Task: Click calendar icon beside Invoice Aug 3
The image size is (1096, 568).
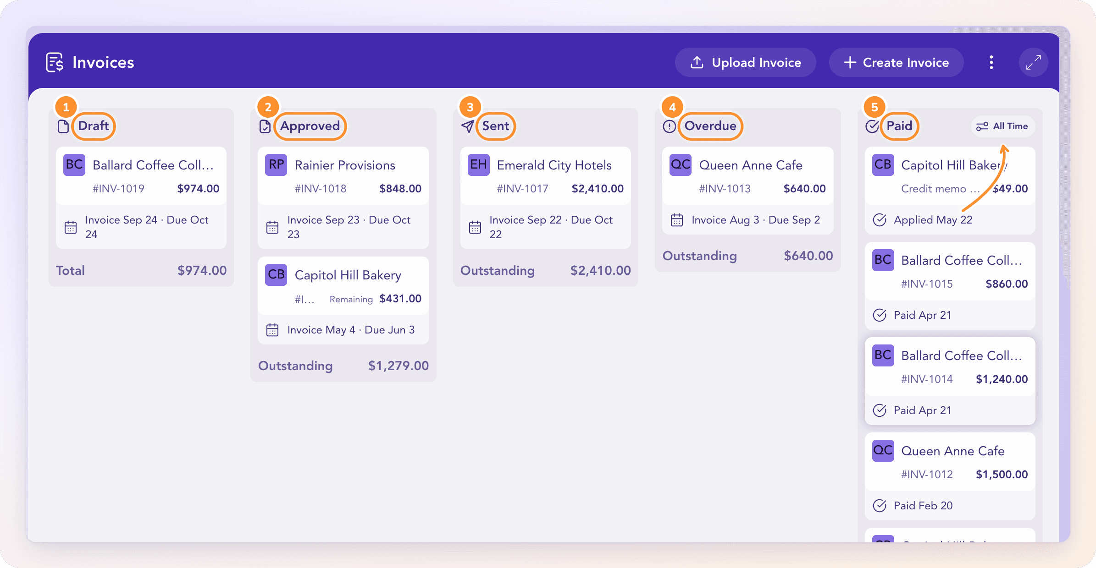Action: pos(677,220)
